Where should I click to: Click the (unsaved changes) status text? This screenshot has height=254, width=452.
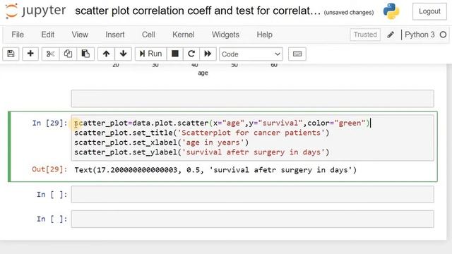point(348,13)
